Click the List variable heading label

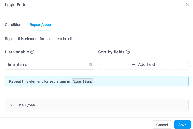17,52
